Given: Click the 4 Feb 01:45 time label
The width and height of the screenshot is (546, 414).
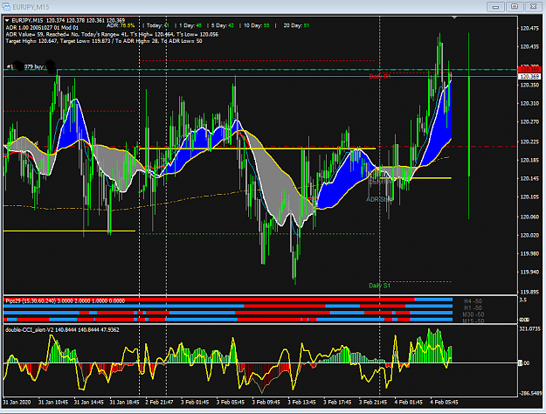Looking at the screenshot, I should pyautogui.click(x=409, y=402).
